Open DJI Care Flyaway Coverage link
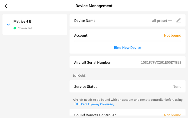The image size is (188, 118). click(94, 104)
